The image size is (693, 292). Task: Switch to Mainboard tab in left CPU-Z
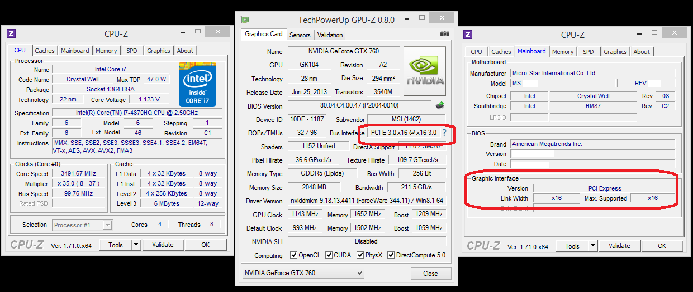[75, 51]
